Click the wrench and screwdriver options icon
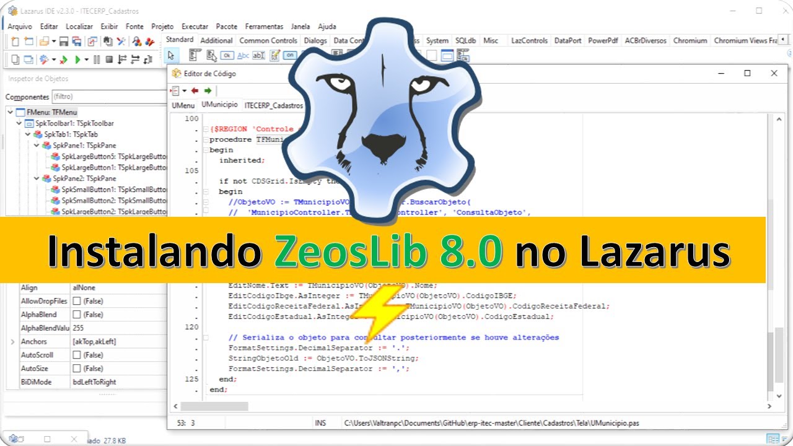Image resolution: width=793 pixels, height=446 pixels. coord(121,42)
